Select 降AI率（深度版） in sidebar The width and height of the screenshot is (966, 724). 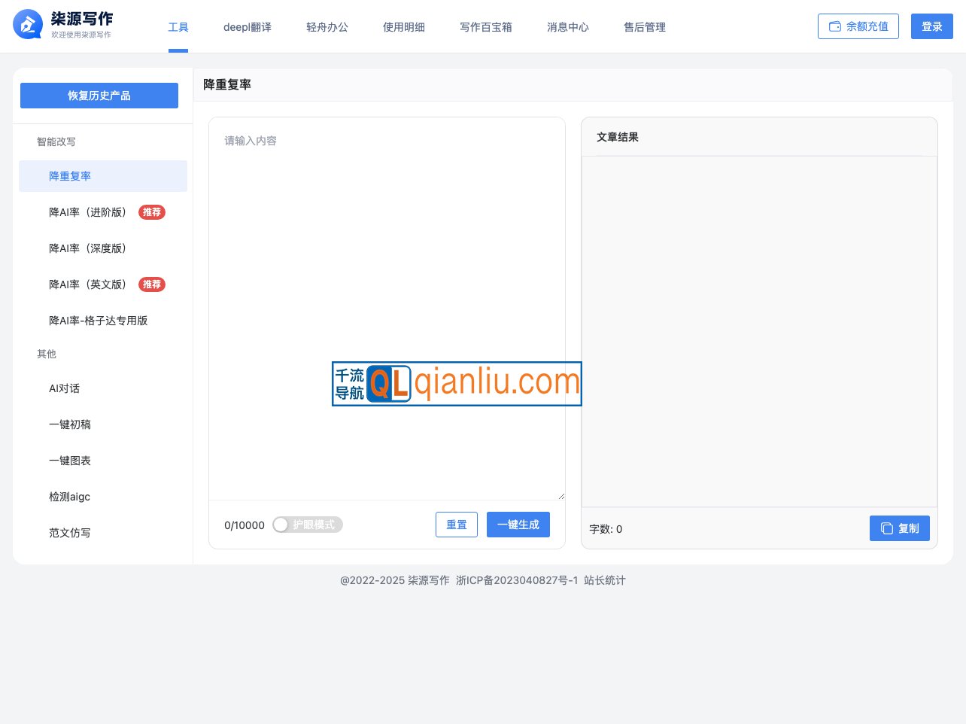click(87, 248)
